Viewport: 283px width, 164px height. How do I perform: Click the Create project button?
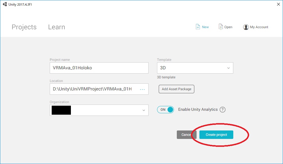[x=216, y=135]
